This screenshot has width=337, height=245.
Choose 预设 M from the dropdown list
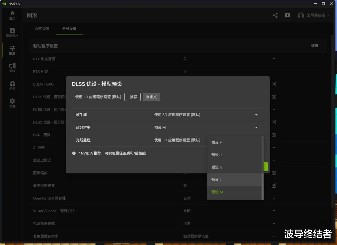click(234, 192)
